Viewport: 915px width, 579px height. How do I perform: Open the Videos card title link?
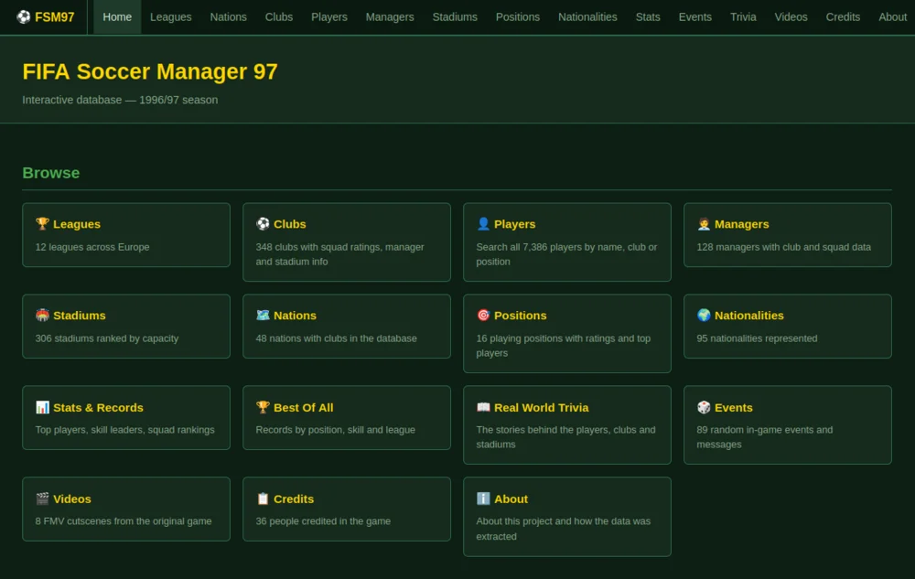pos(71,499)
